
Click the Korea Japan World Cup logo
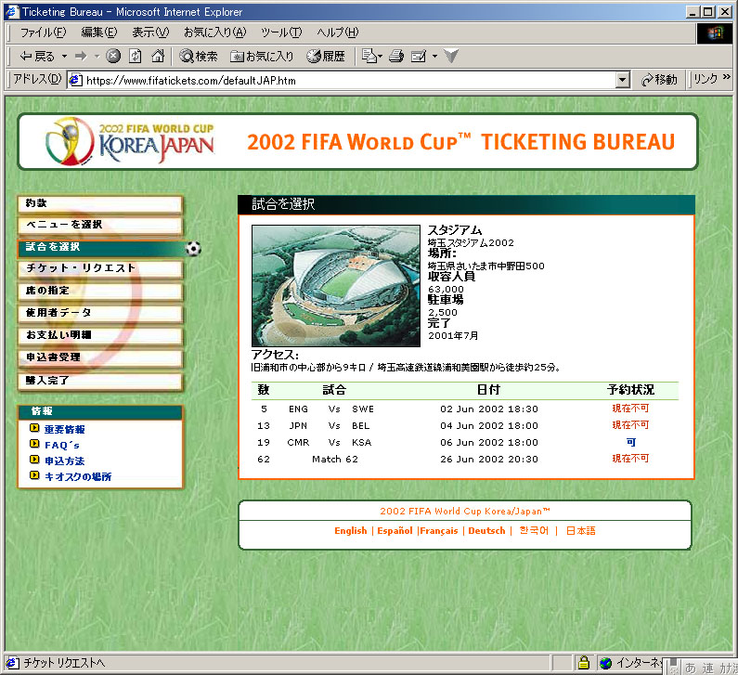coord(131,141)
